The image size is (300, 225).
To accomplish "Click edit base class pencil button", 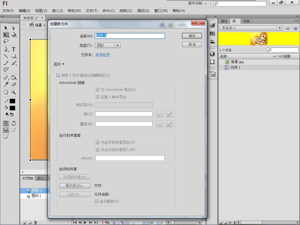I will click(x=170, y=124).
